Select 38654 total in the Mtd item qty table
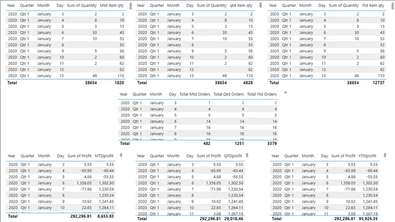 tap(91, 83)
